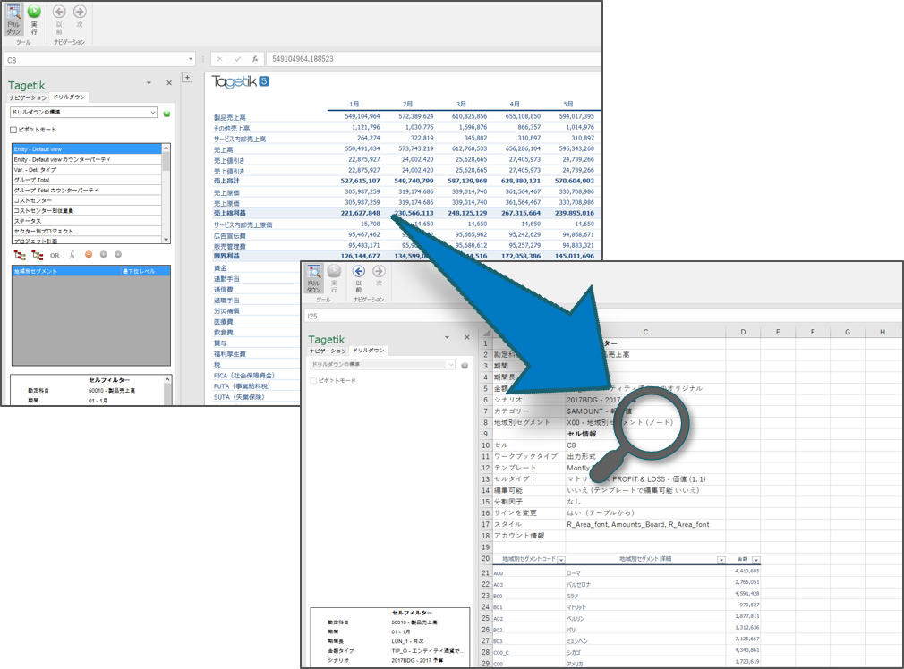This screenshot has width=904, height=669.
Task: Click scroll down arrow of dimension list
Action: tap(166, 239)
